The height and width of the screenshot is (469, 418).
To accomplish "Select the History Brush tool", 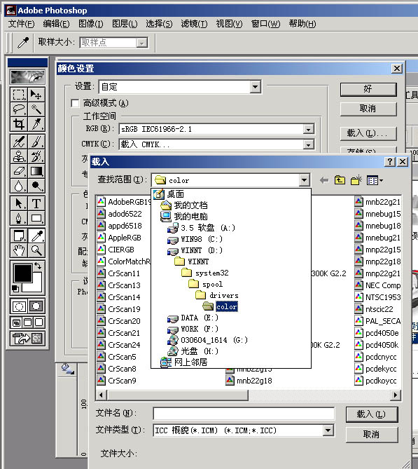I will [x=36, y=156].
